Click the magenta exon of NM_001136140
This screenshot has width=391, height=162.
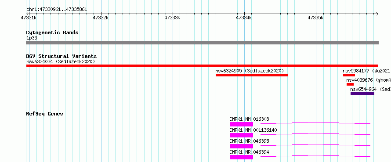tap(241, 135)
